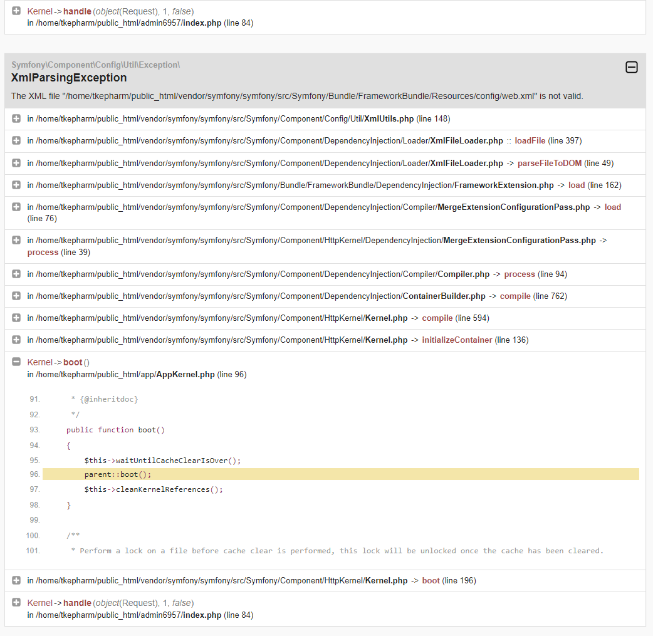Expand the loadFile line 397 trace entry
Screen dimensions: 653x636
tap(16, 140)
